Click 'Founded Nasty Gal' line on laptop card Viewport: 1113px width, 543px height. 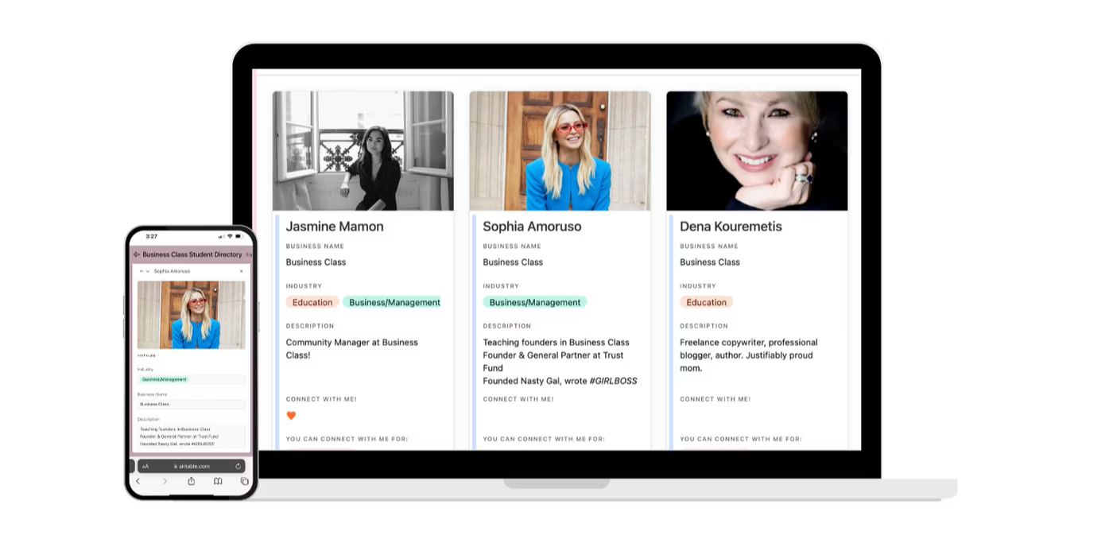pyautogui.click(x=560, y=381)
